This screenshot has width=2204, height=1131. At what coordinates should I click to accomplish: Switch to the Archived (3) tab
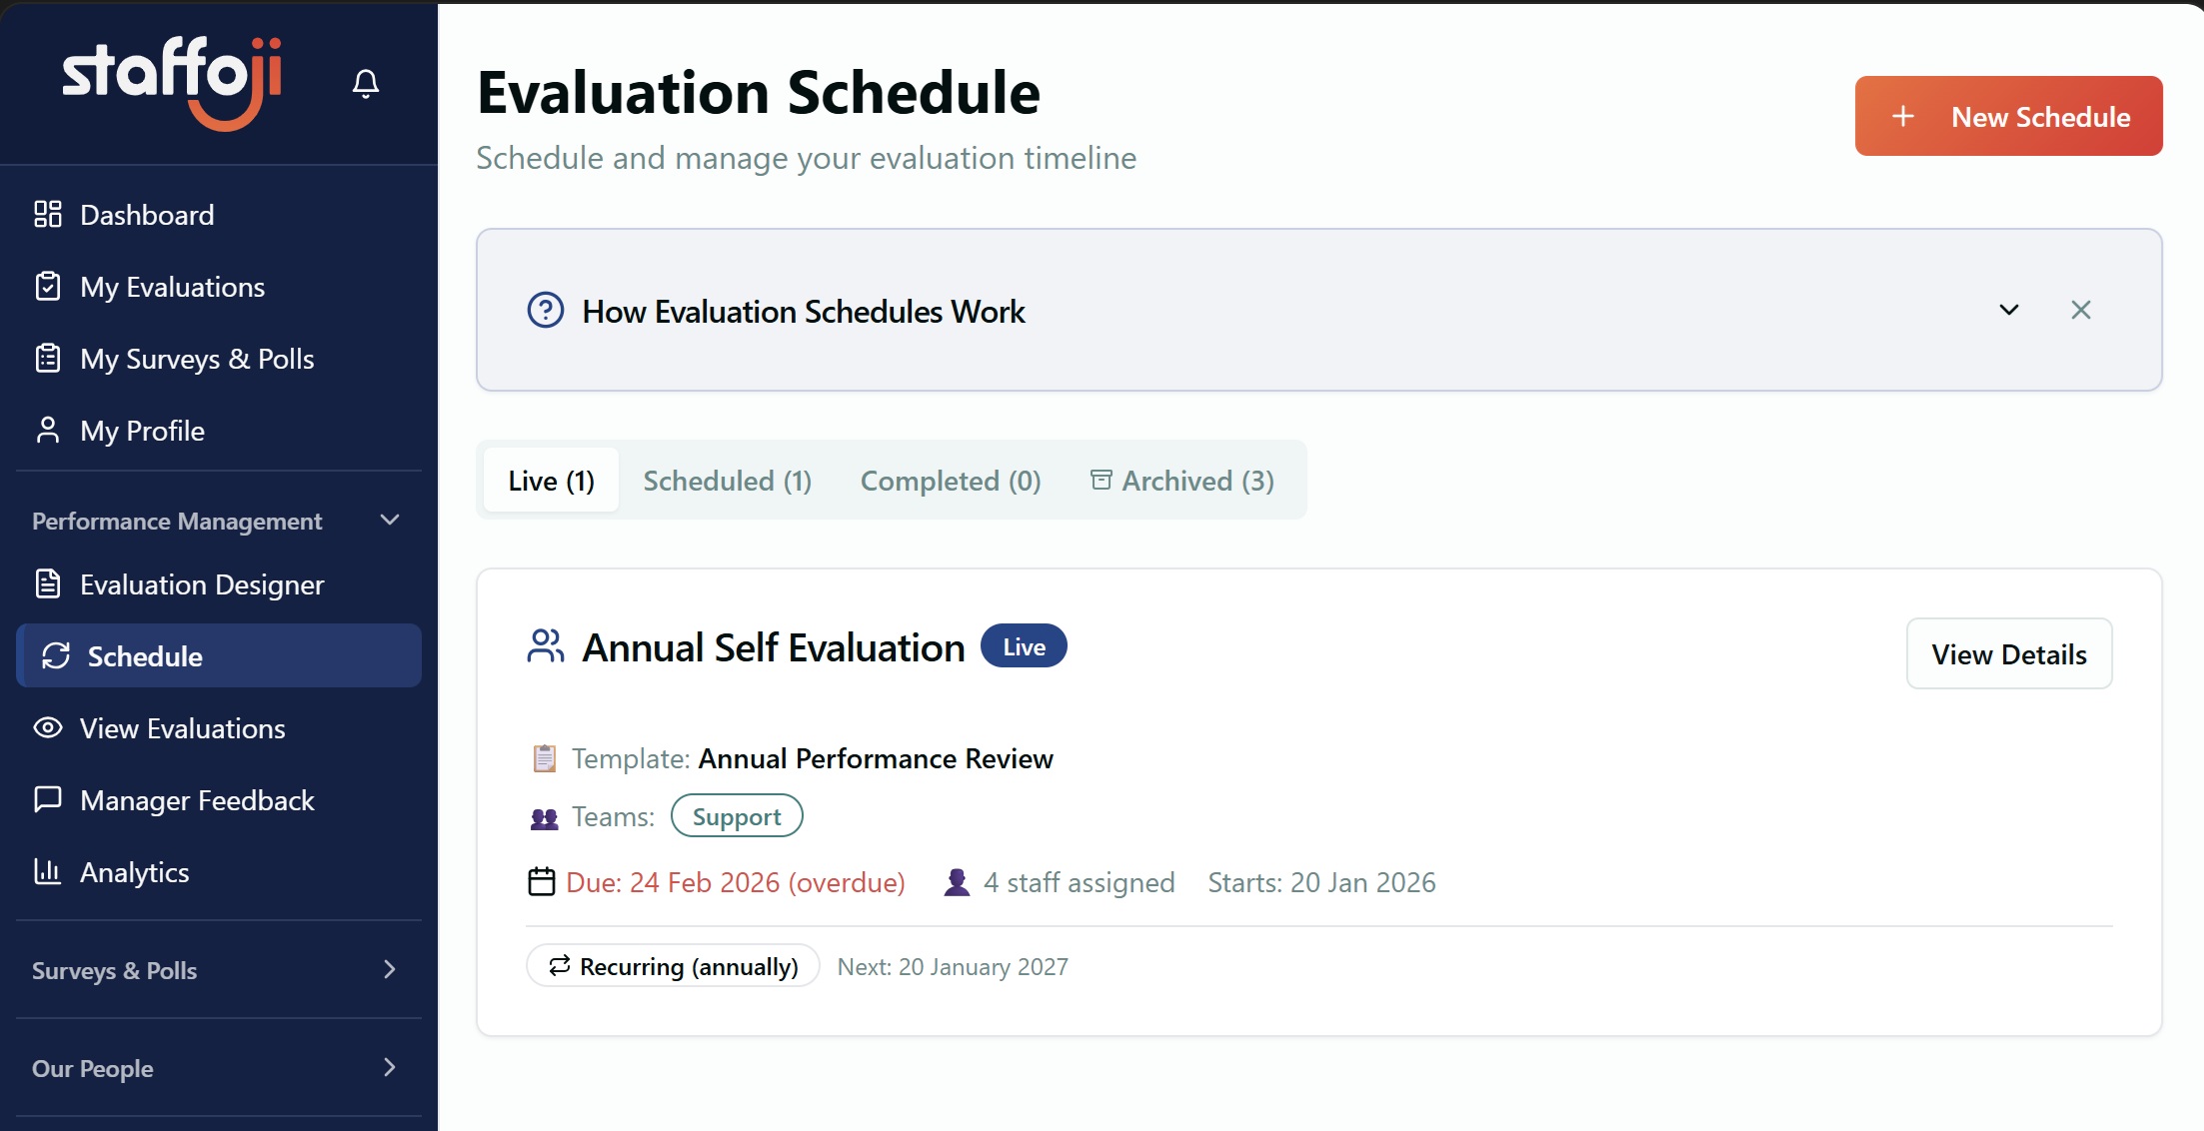(1182, 481)
